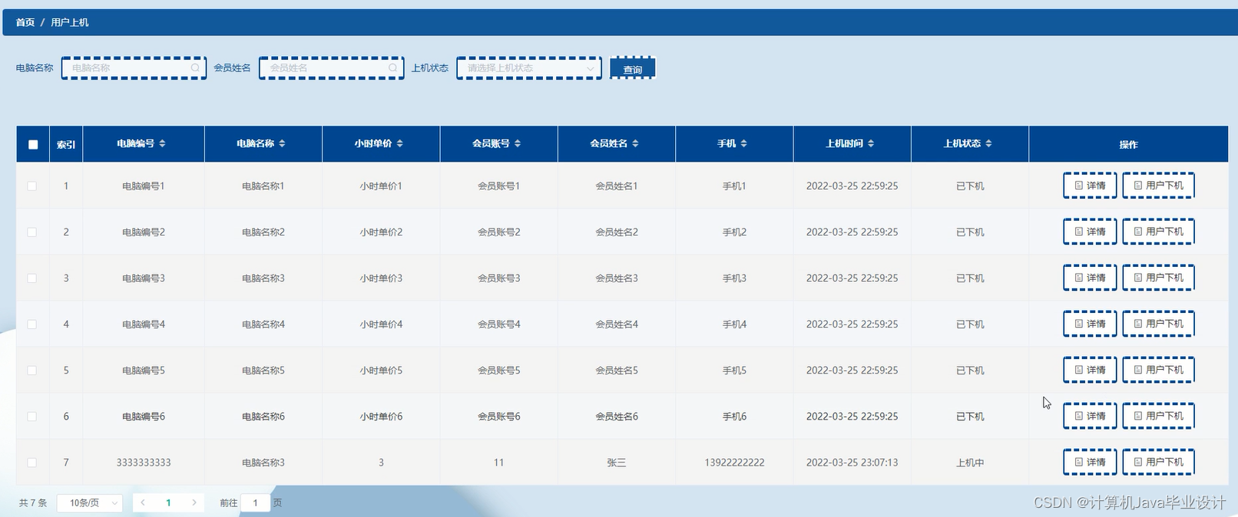
Task: Click the 会员姓名2 cell
Action: [617, 232]
